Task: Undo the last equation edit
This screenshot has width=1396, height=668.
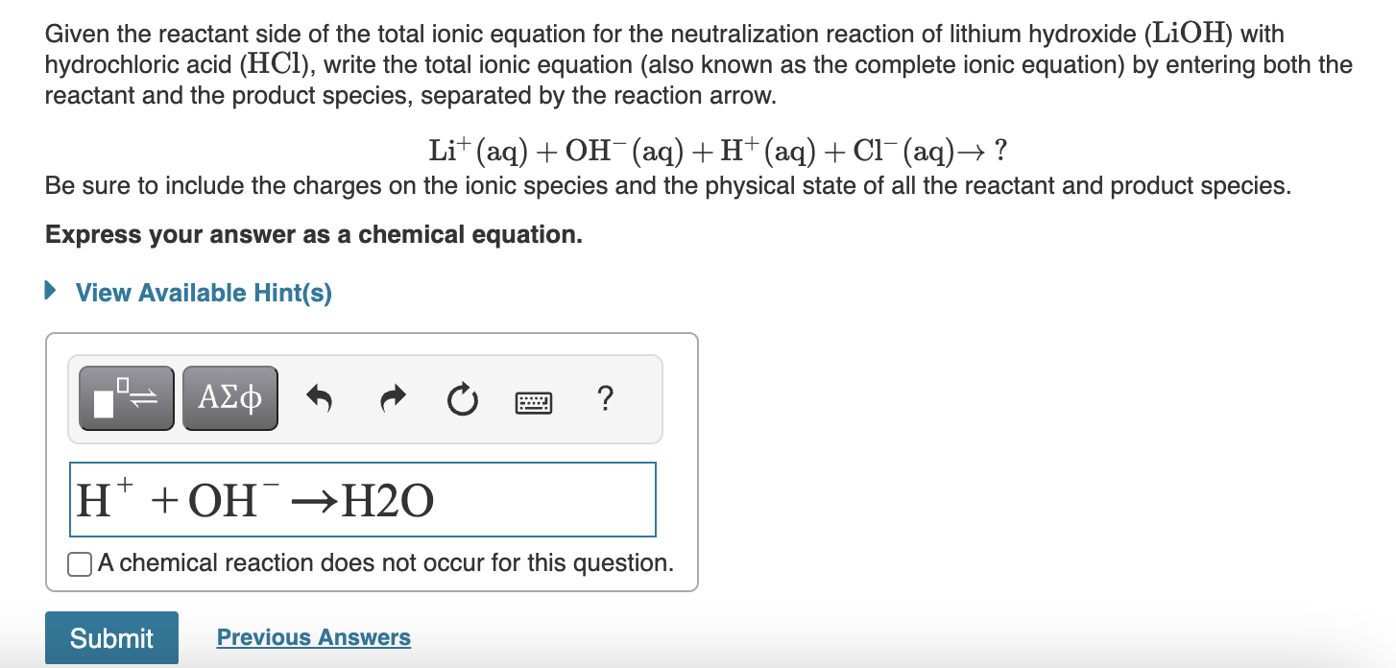Action: pyautogui.click(x=319, y=399)
